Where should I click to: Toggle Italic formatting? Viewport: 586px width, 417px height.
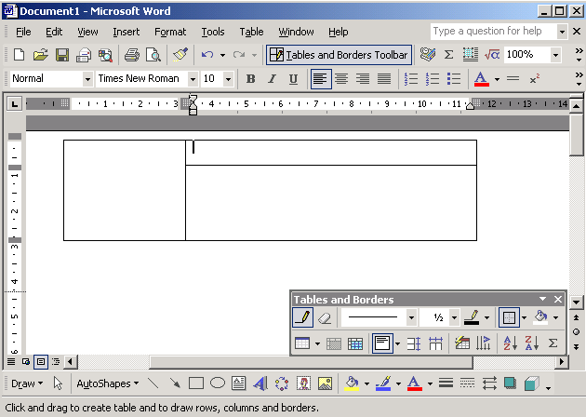click(x=272, y=79)
